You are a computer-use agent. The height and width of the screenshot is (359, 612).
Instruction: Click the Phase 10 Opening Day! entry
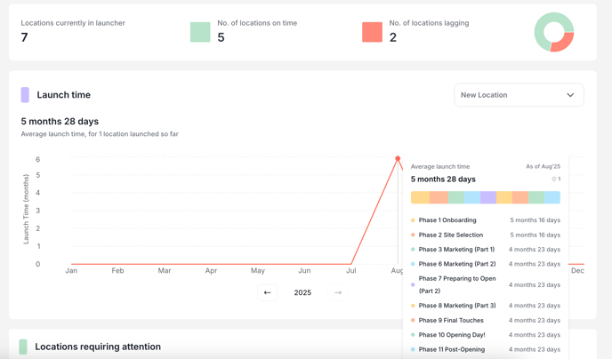coord(452,335)
